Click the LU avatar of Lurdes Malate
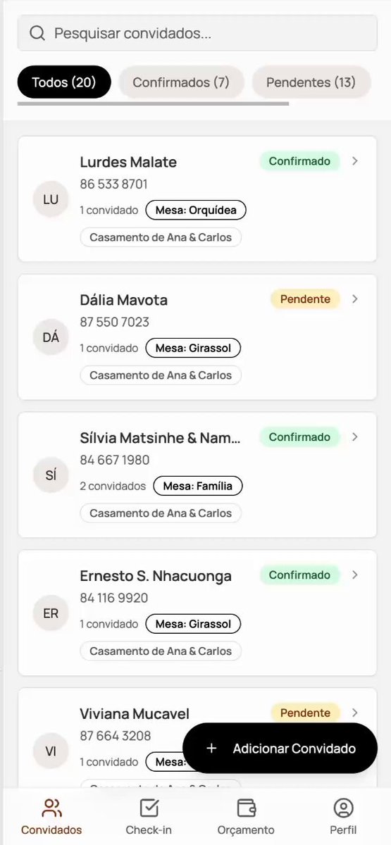This screenshot has width=391, height=845. pyautogui.click(x=51, y=199)
